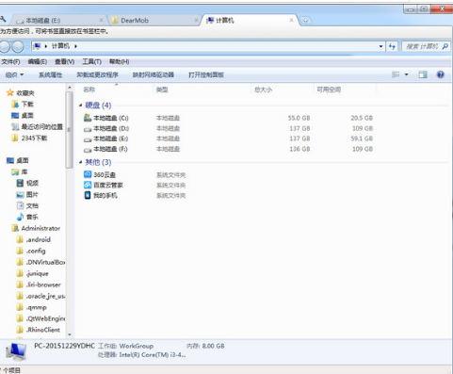Click 59.1 GB free space value
453x374 pixels.
point(362,138)
